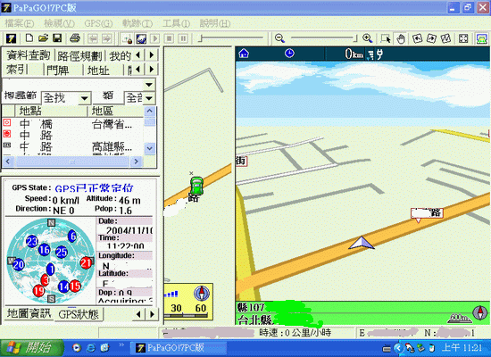Go forward with the right arrow toolbar icon
This screenshot has height=357, width=491.
[107, 38]
